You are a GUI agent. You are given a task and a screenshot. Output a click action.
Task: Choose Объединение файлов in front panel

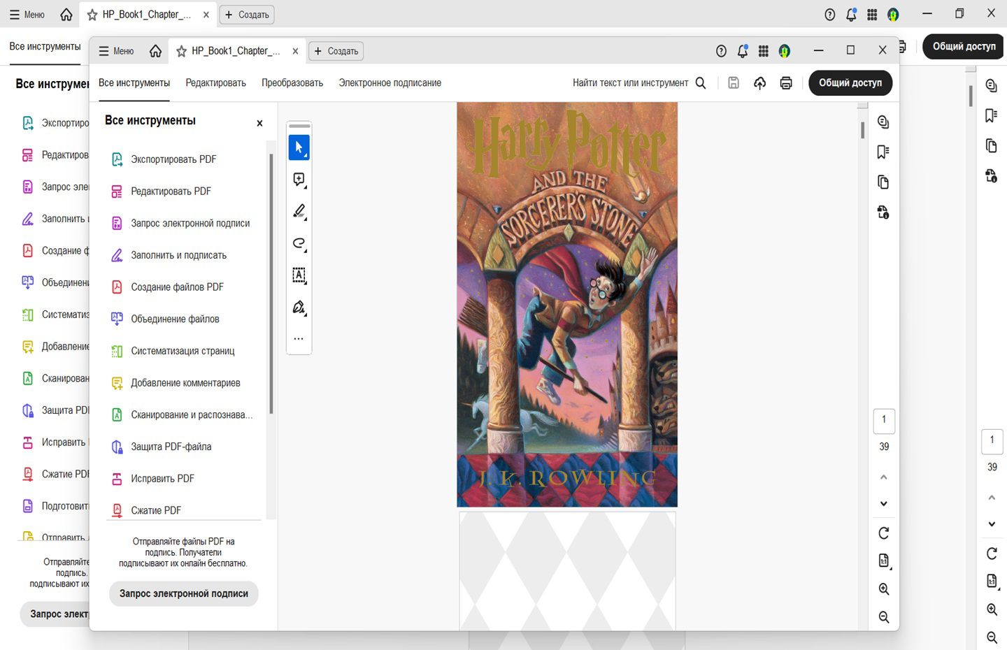pos(176,319)
